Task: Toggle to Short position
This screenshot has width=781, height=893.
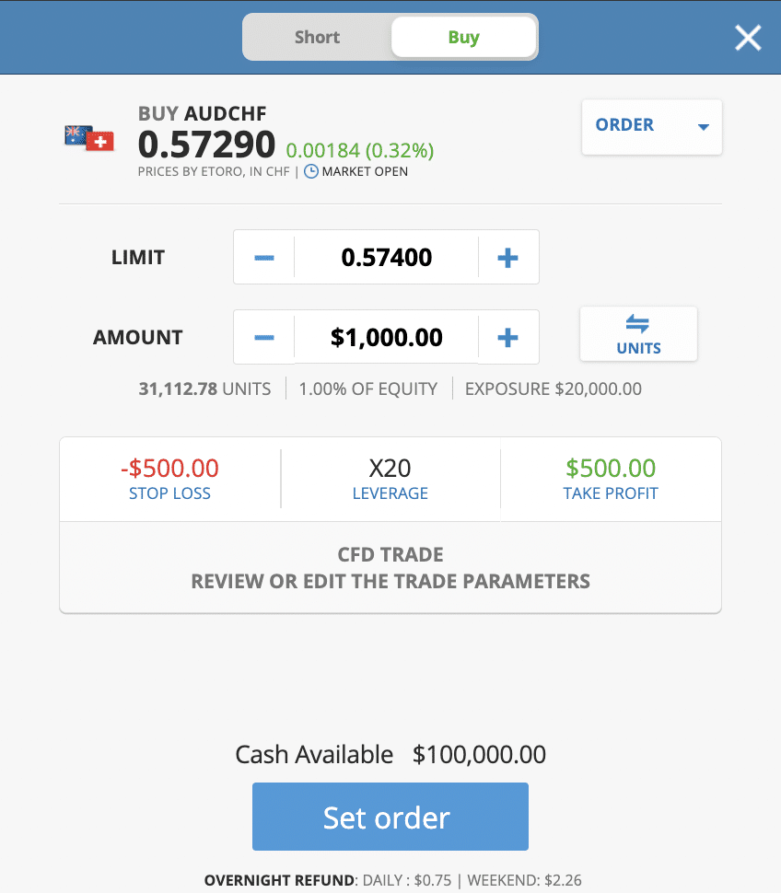Action: click(x=318, y=37)
